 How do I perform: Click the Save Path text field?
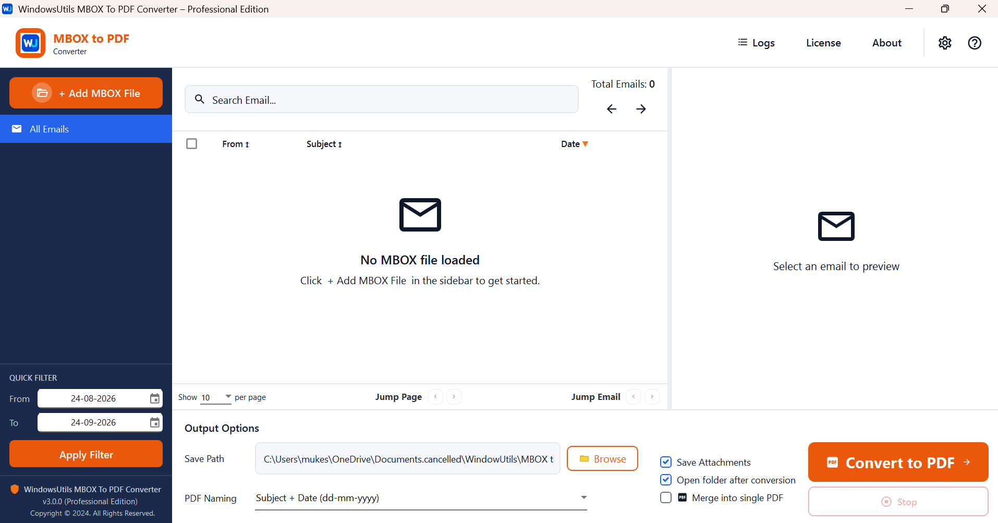coord(408,458)
